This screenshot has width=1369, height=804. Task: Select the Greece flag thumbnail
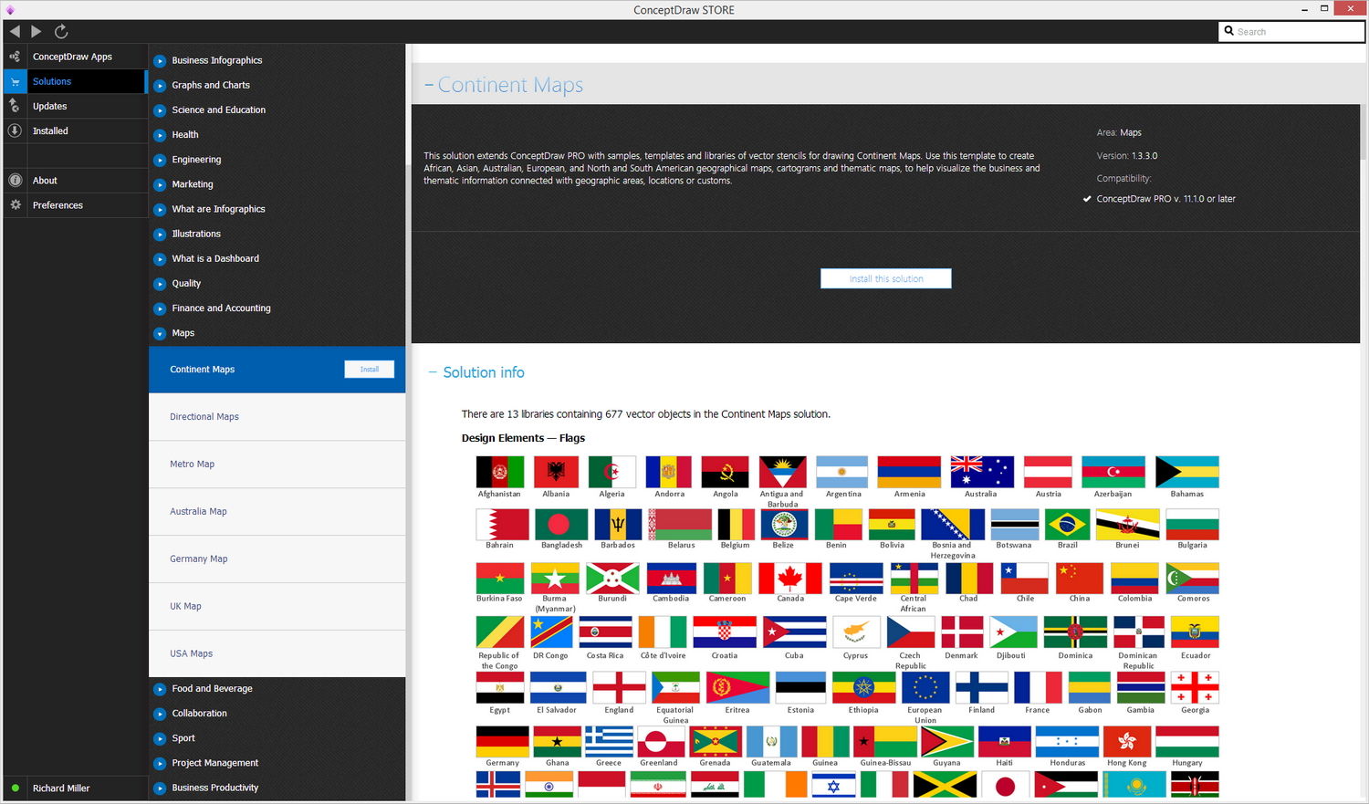point(609,742)
